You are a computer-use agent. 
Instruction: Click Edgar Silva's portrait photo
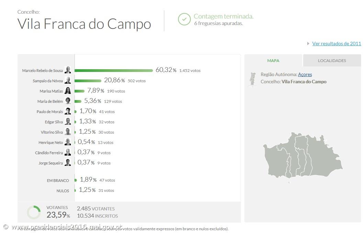point(68,121)
